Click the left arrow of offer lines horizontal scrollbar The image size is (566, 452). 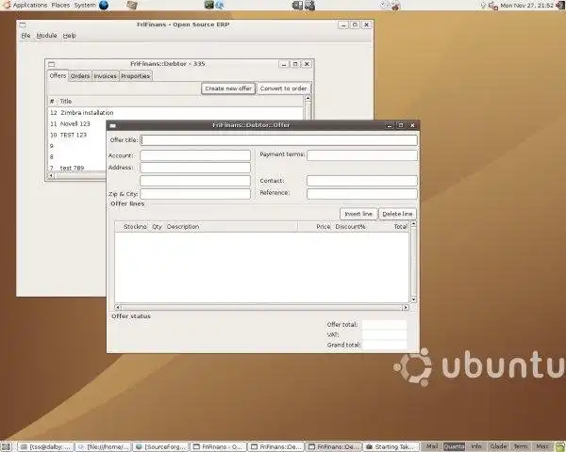pos(118,308)
